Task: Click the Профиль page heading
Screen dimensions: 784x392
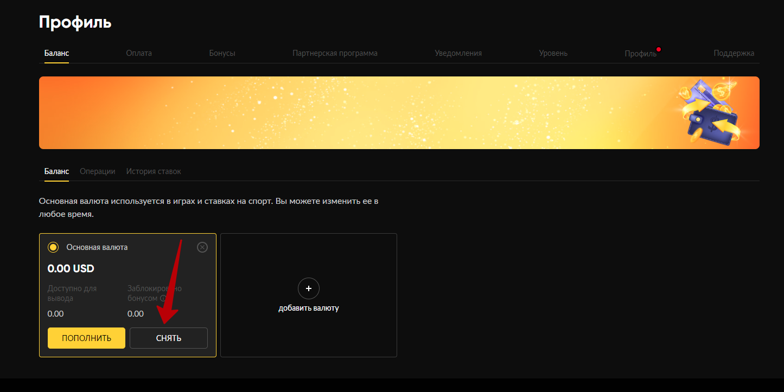Action: [75, 22]
